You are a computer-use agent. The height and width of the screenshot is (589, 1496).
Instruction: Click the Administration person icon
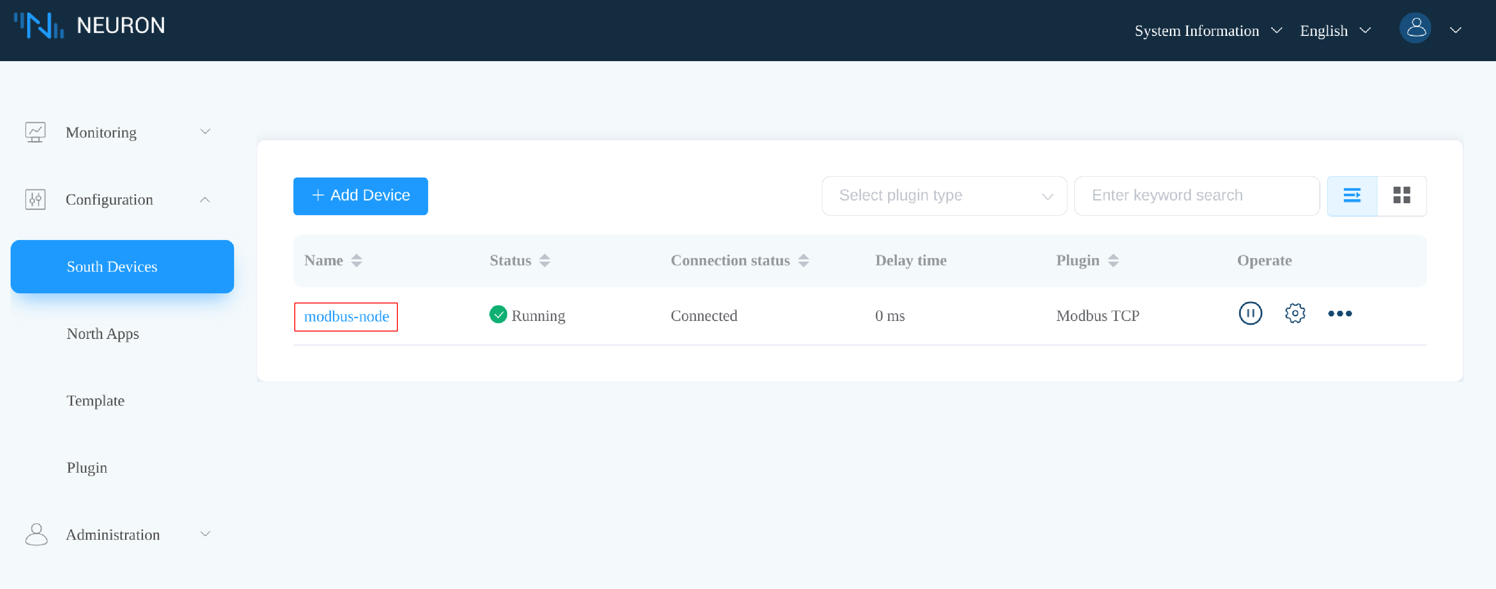pos(36,534)
